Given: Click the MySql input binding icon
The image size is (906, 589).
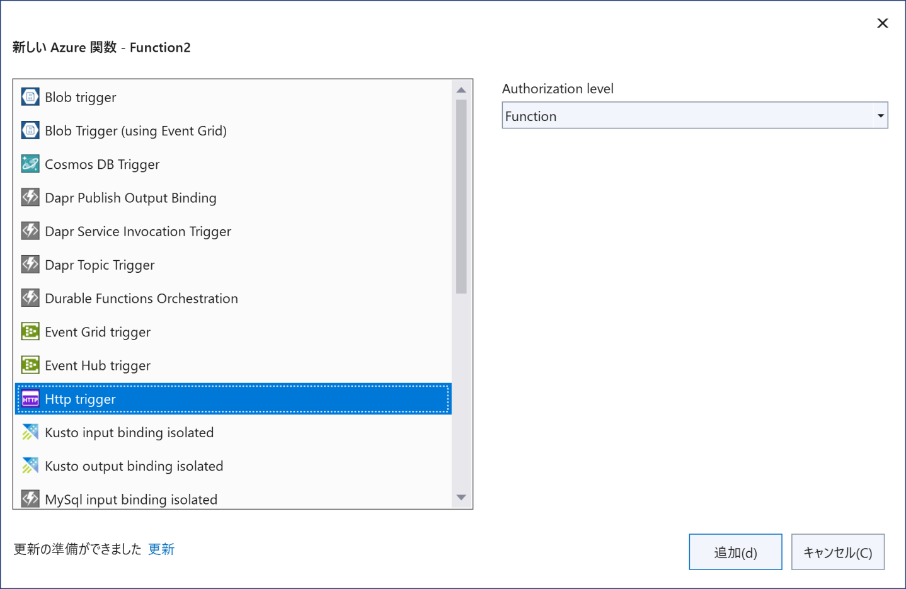Looking at the screenshot, I should (x=30, y=499).
